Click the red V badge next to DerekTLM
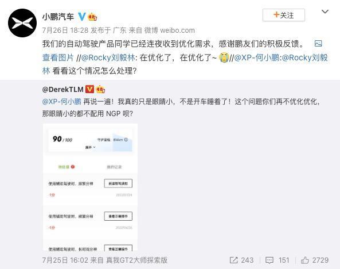The image size is (340, 269). [x=89, y=89]
